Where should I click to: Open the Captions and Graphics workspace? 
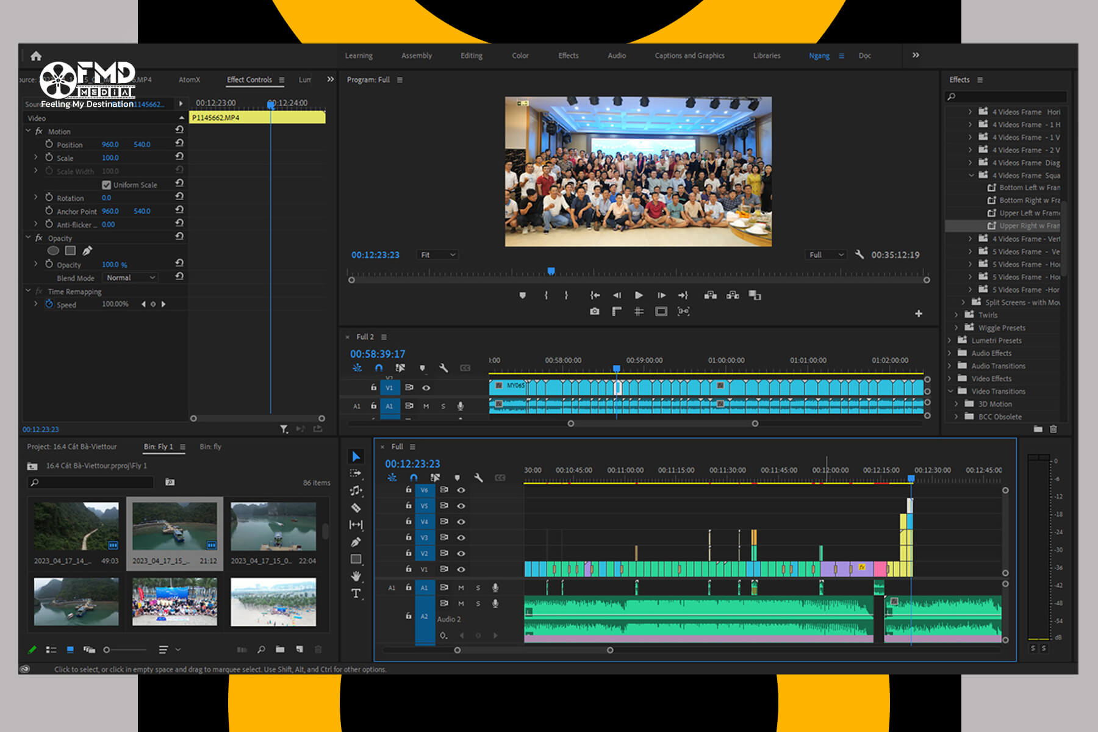pos(689,56)
